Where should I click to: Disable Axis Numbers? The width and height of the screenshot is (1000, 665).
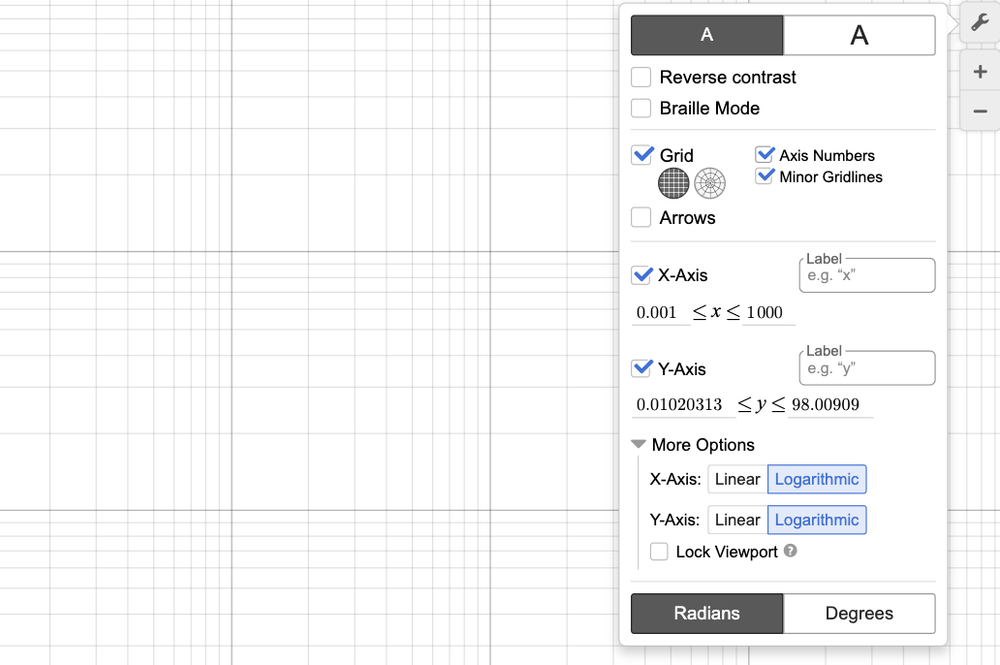[x=766, y=154]
